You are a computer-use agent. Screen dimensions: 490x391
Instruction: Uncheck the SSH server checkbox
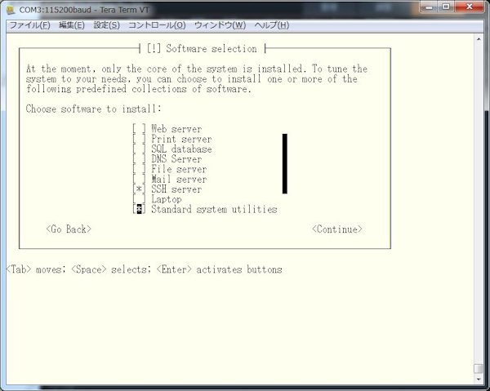139,189
